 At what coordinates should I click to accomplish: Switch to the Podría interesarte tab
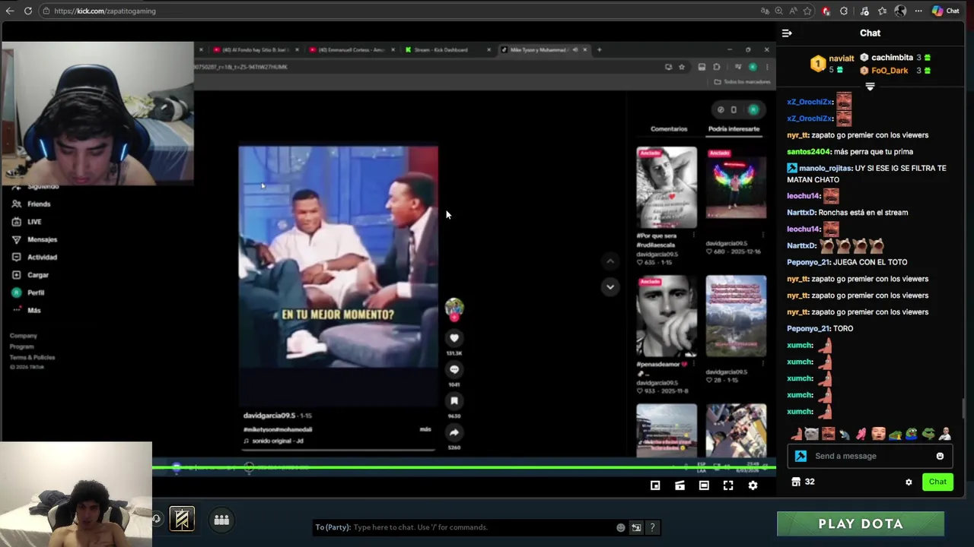click(734, 129)
